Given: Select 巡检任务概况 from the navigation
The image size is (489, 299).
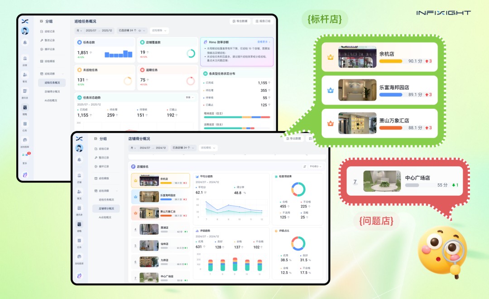Looking at the screenshot, I should coord(52,82).
